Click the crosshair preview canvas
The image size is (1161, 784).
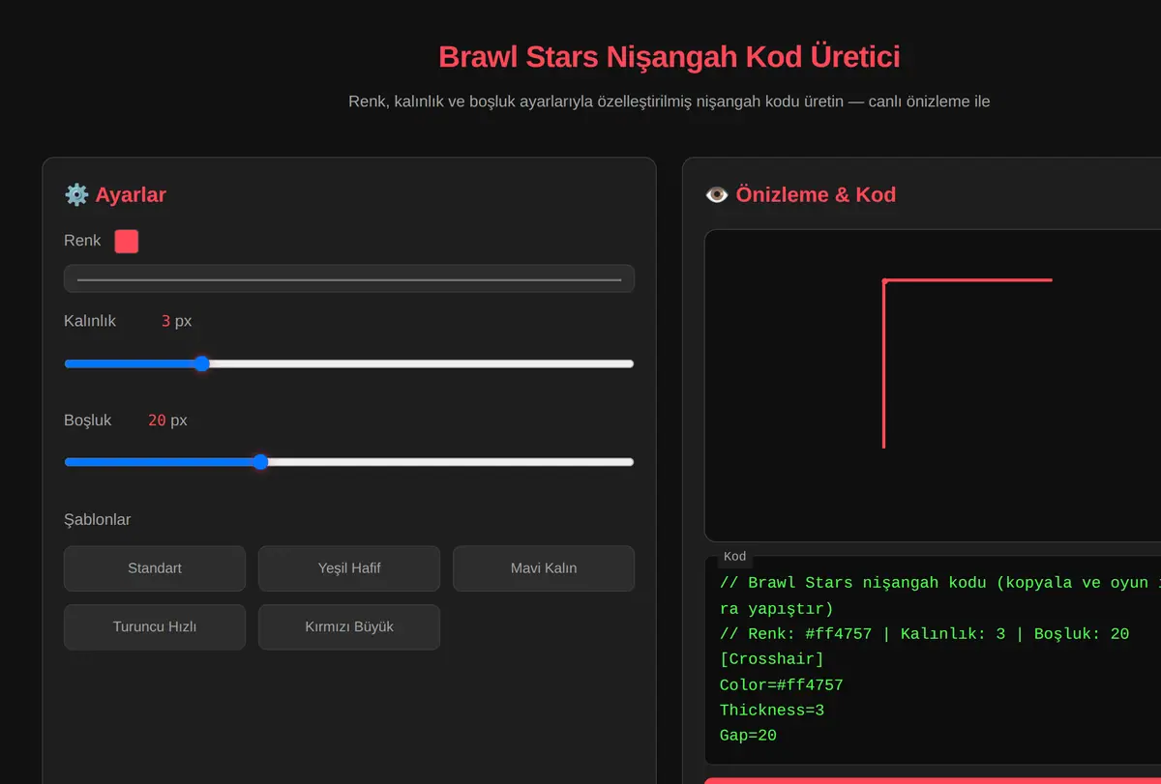[x=933, y=386]
